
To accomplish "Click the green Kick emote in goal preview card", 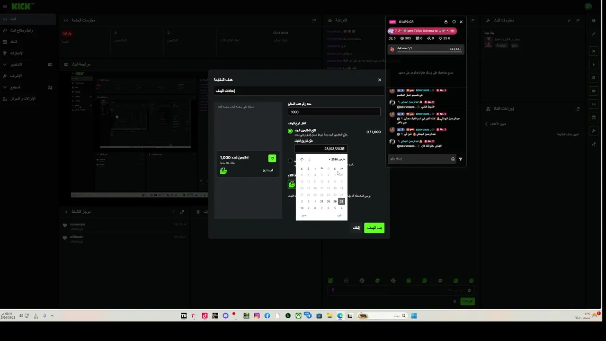I will 223,170.
